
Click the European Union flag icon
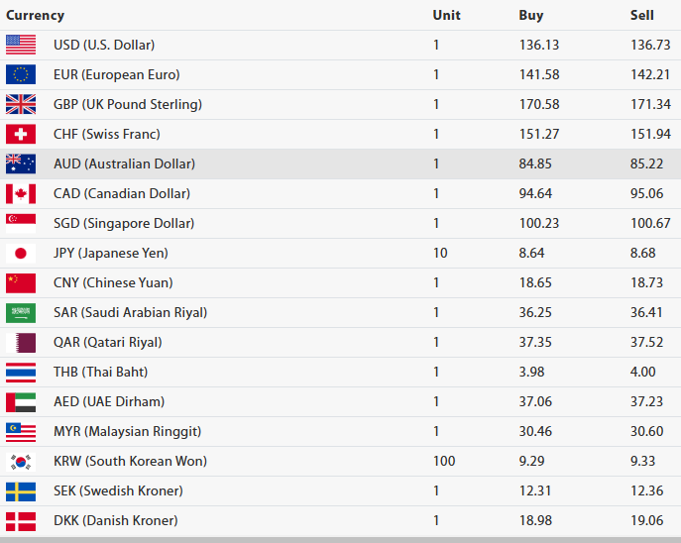(x=21, y=74)
